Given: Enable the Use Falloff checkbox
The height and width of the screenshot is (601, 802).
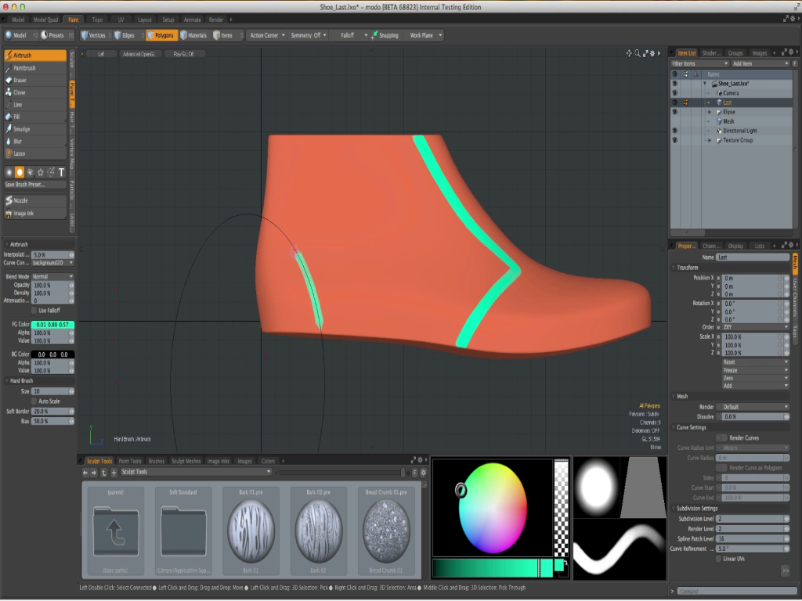Looking at the screenshot, I should pos(34,310).
